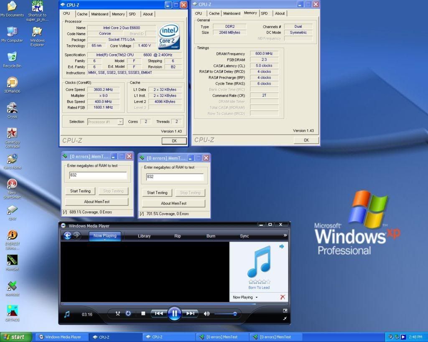428x342 pixels.
Task: Switch to Mainboard tab in CPU-Z processor window
Action: tap(99, 14)
